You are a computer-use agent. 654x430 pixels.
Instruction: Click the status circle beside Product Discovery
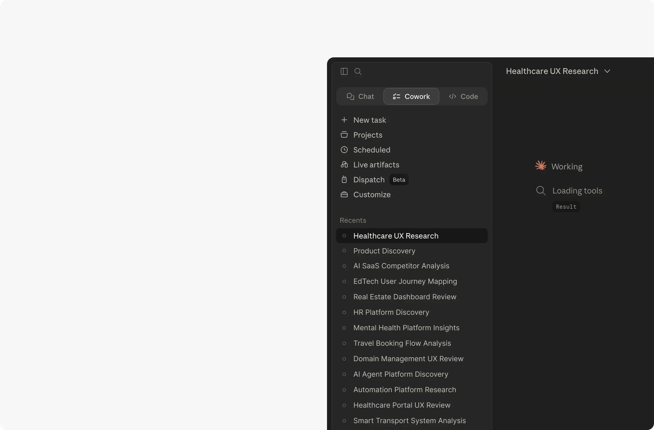coord(344,251)
